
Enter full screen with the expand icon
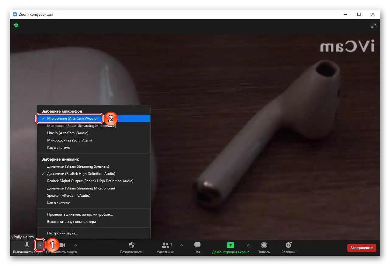[x=374, y=26]
